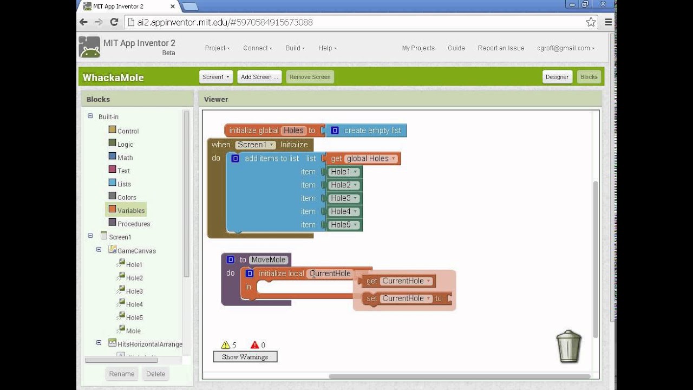Open the Help menu
The image size is (693, 390).
click(327, 48)
